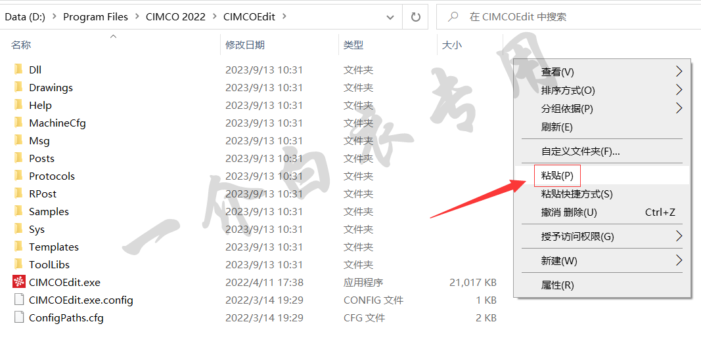Choose 刷新(E) in the context menu
The height and width of the screenshot is (345, 701).
point(601,127)
